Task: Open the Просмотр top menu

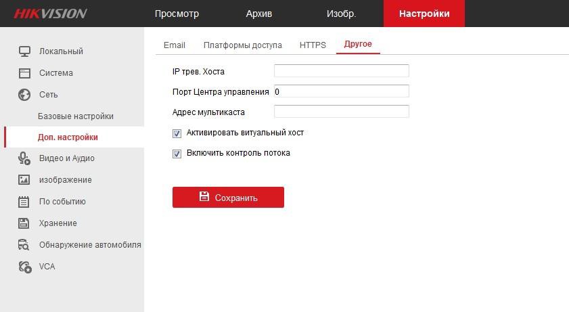Action: pos(177,14)
